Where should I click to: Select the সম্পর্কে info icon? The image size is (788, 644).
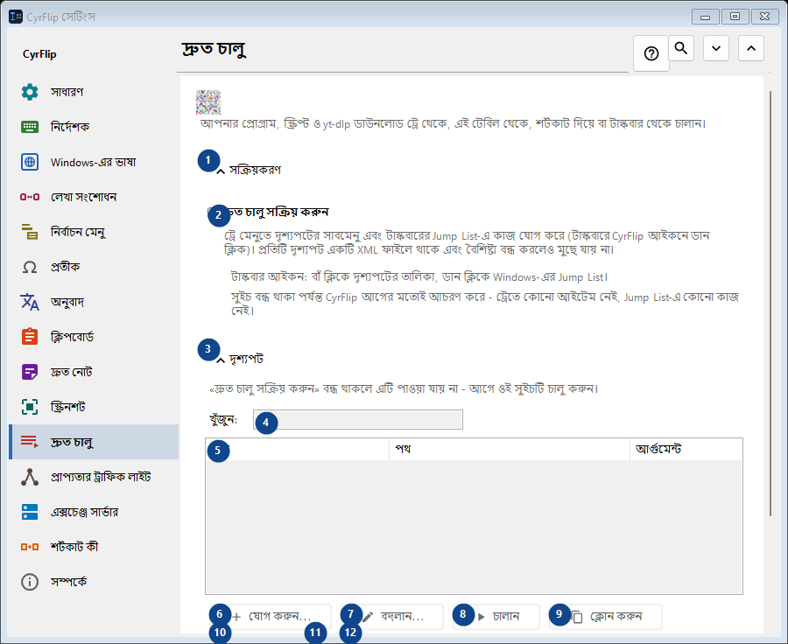click(30, 582)
